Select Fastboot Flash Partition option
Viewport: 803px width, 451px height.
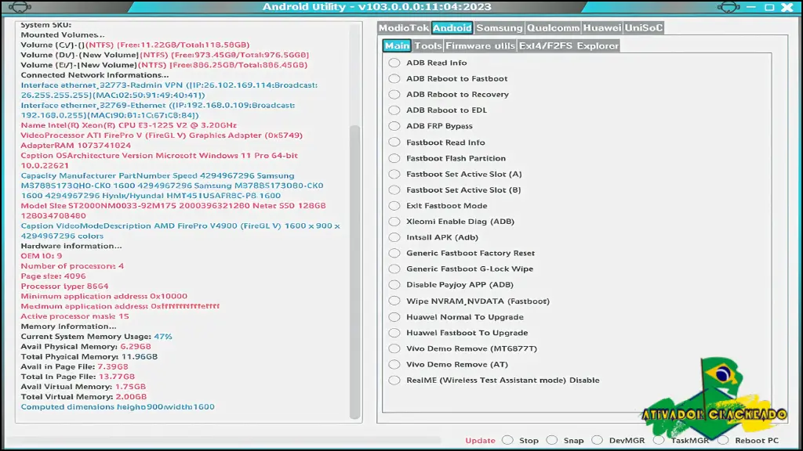[394, 158]
